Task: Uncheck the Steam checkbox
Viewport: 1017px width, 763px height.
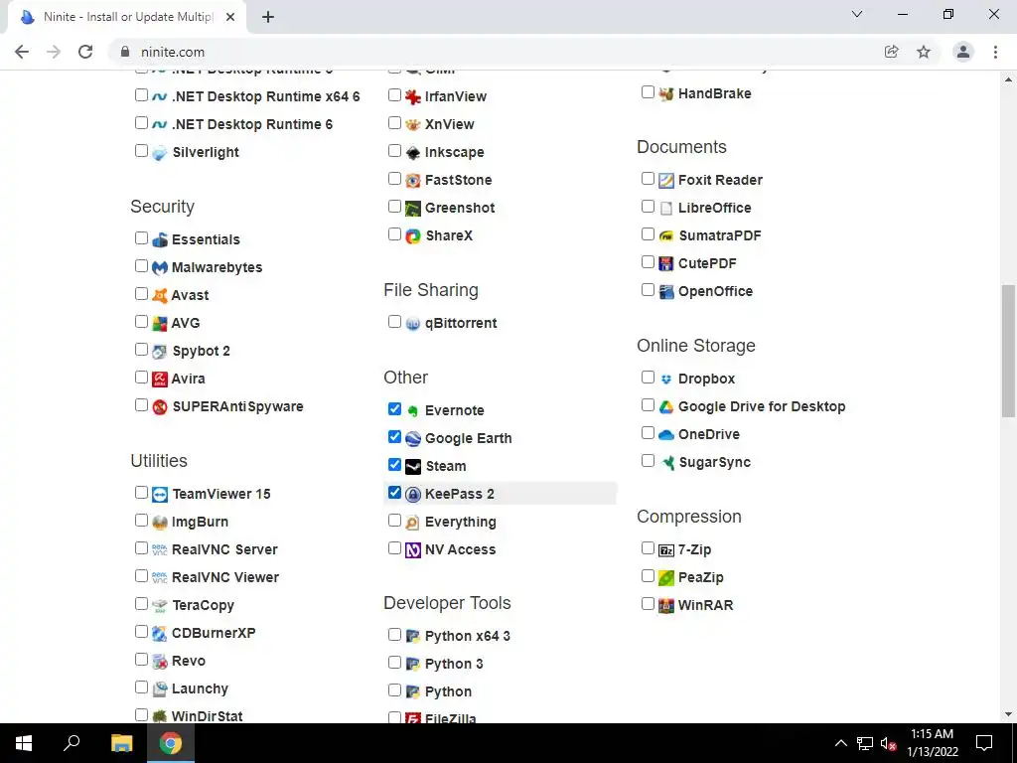Action: coord(394,465)
